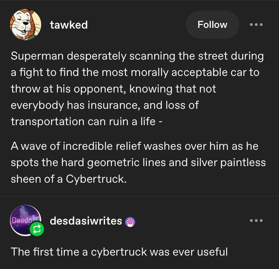The width and height of the screenshot is (279, 269).
Task: Visit the desdasiwrites username link
Action: click(86, 221)
